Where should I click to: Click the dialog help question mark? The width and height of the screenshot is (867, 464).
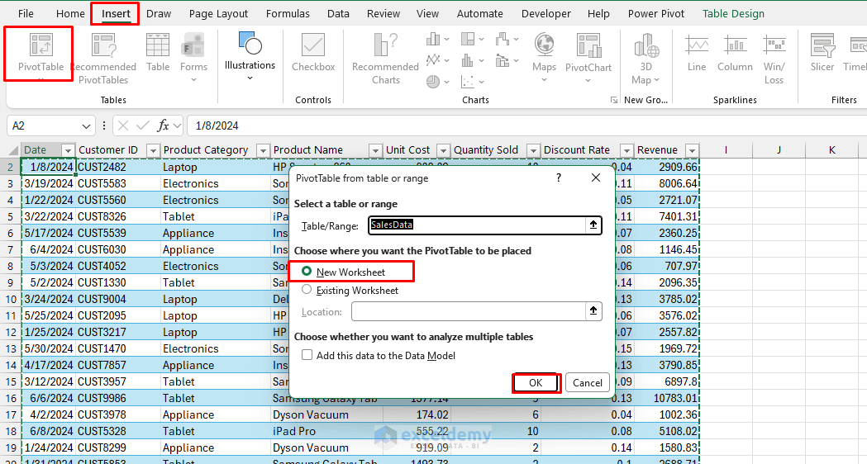tap(559, 178)
